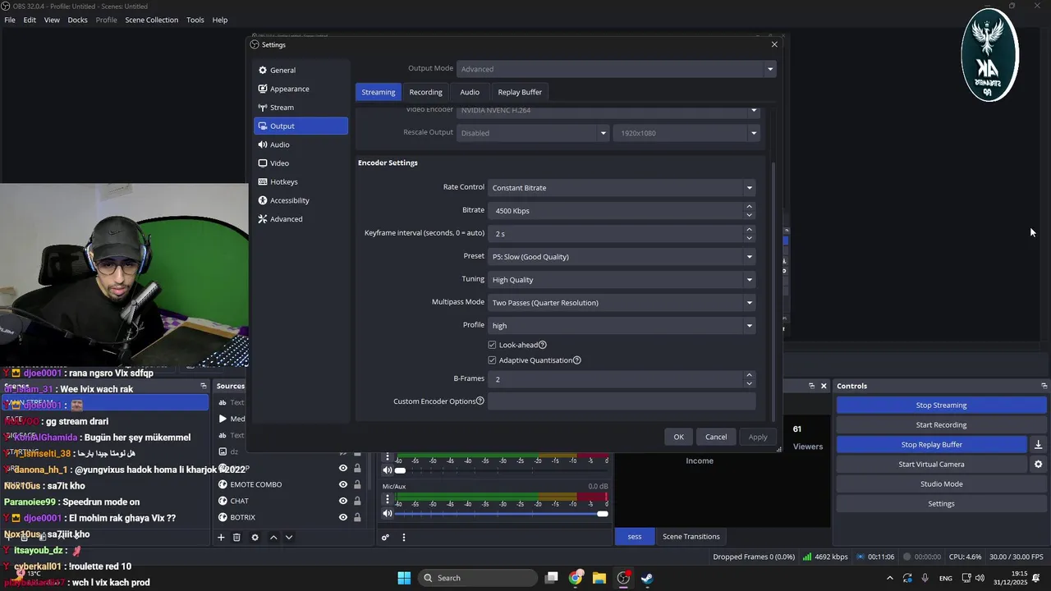Viewport: 1051px width, 591px height.
Task: Hide the BOTRIX source
Action: point(343,517)
